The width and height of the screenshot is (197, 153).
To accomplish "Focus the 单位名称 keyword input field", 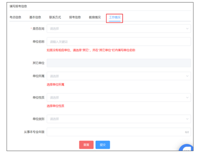I will (119, 42).
